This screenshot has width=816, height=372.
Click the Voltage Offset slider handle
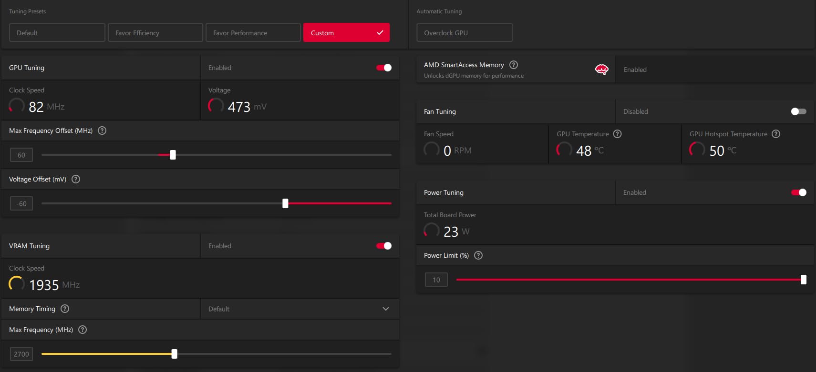(285, 203)
